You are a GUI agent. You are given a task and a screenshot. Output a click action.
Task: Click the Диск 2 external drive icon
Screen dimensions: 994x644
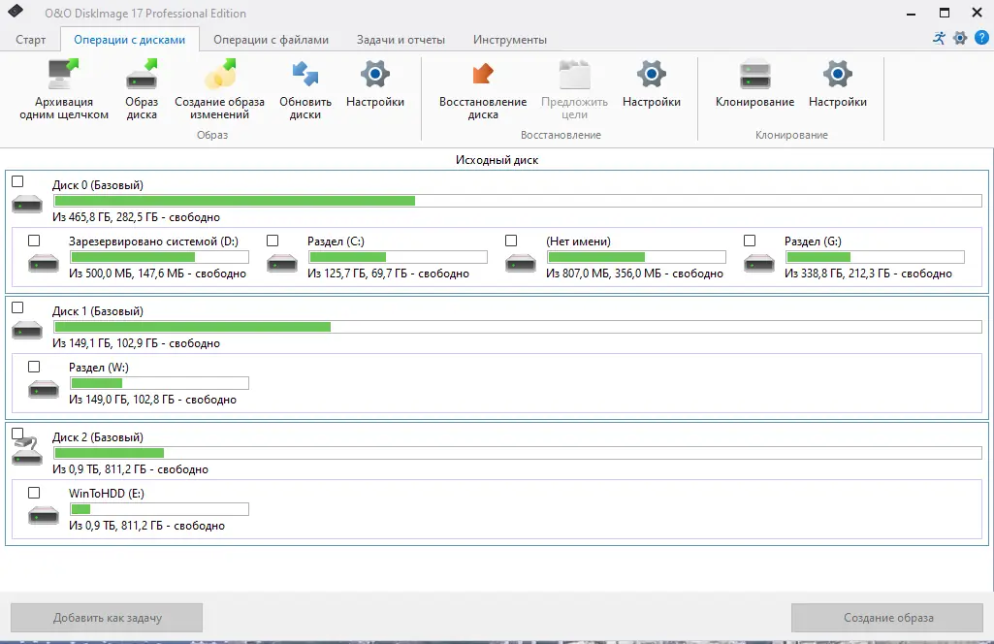pos(27,452)
